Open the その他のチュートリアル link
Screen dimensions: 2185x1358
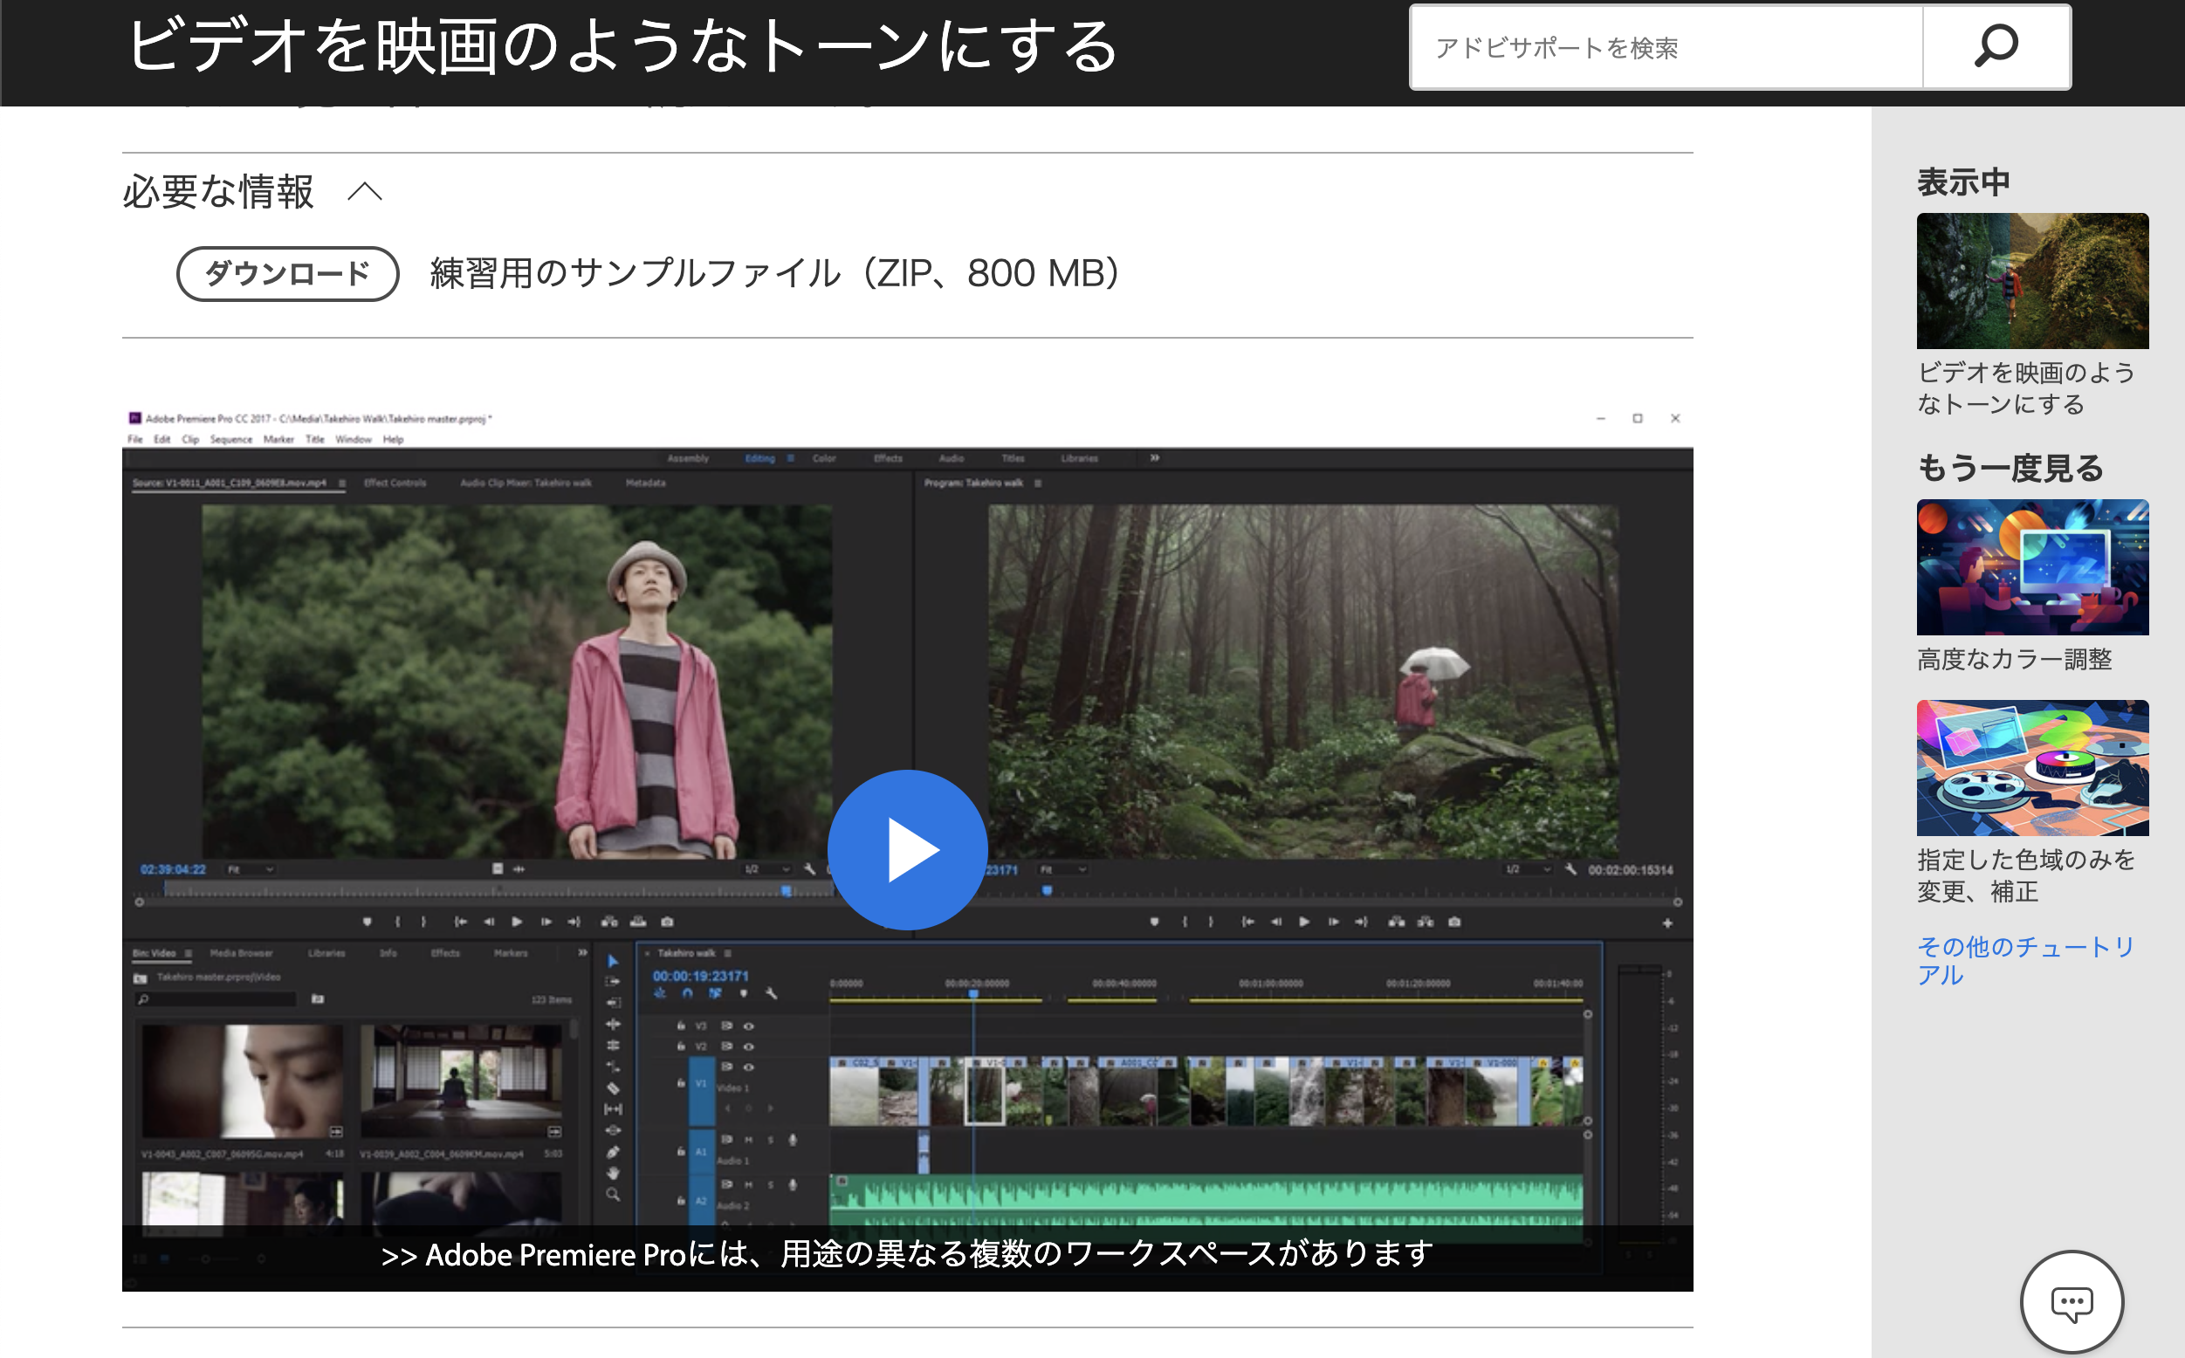(2025, 960)
